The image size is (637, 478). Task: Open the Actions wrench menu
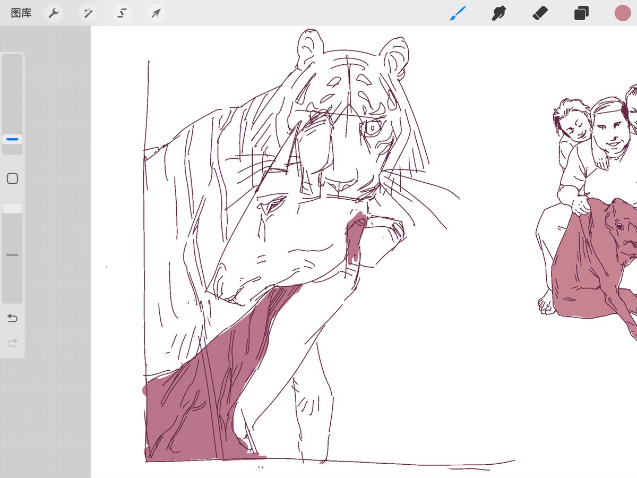(x=53, y=13)
